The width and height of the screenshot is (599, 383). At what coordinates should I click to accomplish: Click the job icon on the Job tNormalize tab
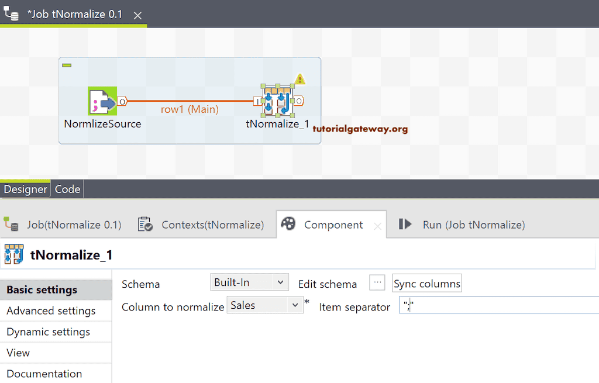[13, 224]
